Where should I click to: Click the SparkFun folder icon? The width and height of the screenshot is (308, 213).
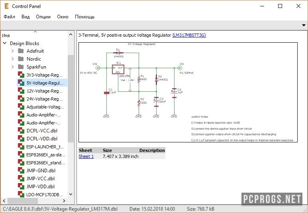tap(21, 67)
